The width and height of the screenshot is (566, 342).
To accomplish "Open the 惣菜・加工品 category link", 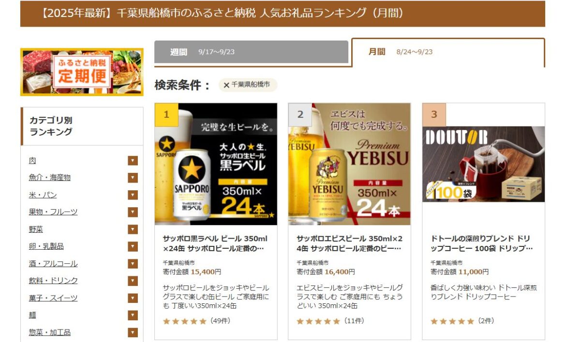I will (50, 332).
